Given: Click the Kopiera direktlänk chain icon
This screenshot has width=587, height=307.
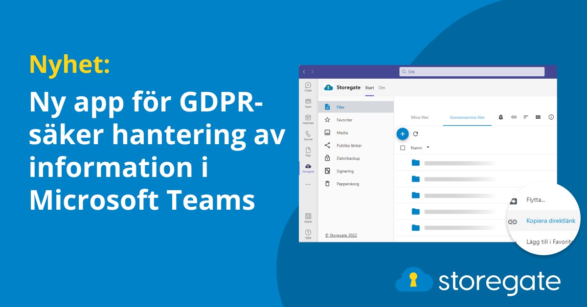Looking at the screenshot, I should tap(513, 221).
